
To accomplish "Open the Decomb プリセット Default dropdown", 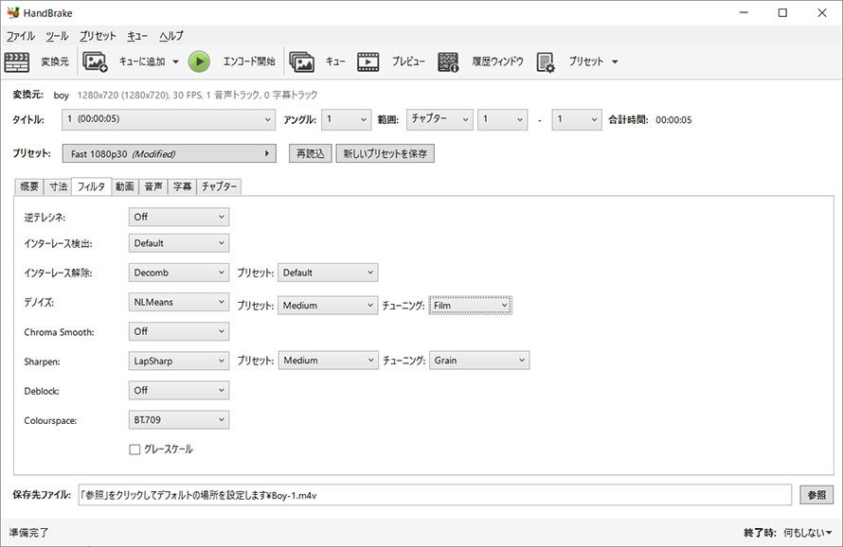I will pos(328,273).
